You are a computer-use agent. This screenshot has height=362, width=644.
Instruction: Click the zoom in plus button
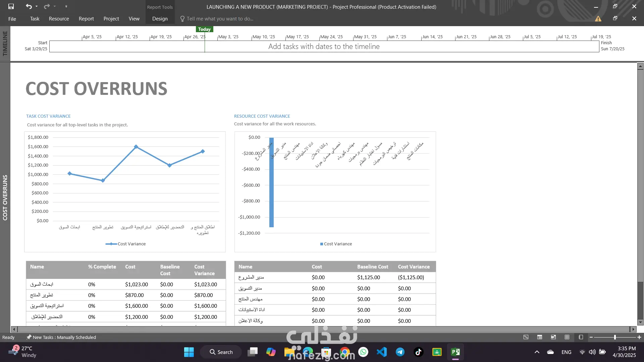pyautogui.click(x=639, y=337)
